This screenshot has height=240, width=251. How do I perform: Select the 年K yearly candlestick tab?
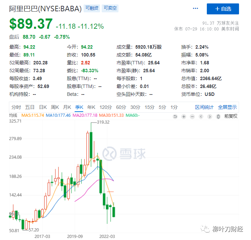click(91, 107)
